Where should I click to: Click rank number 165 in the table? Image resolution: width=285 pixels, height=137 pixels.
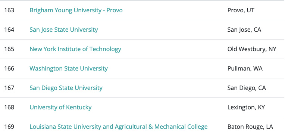[x=9, y=49]
